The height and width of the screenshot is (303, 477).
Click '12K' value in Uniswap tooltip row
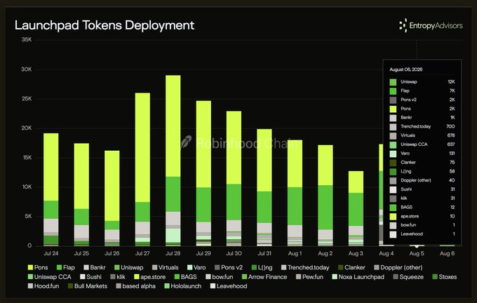coord(451,82)
